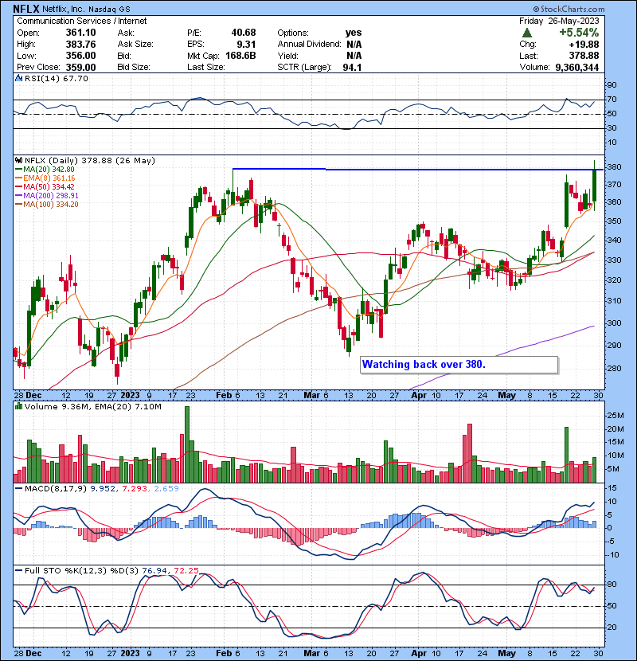
Task: Click the 'Watching back over 380.' annotation
Action: click(424, 365)
